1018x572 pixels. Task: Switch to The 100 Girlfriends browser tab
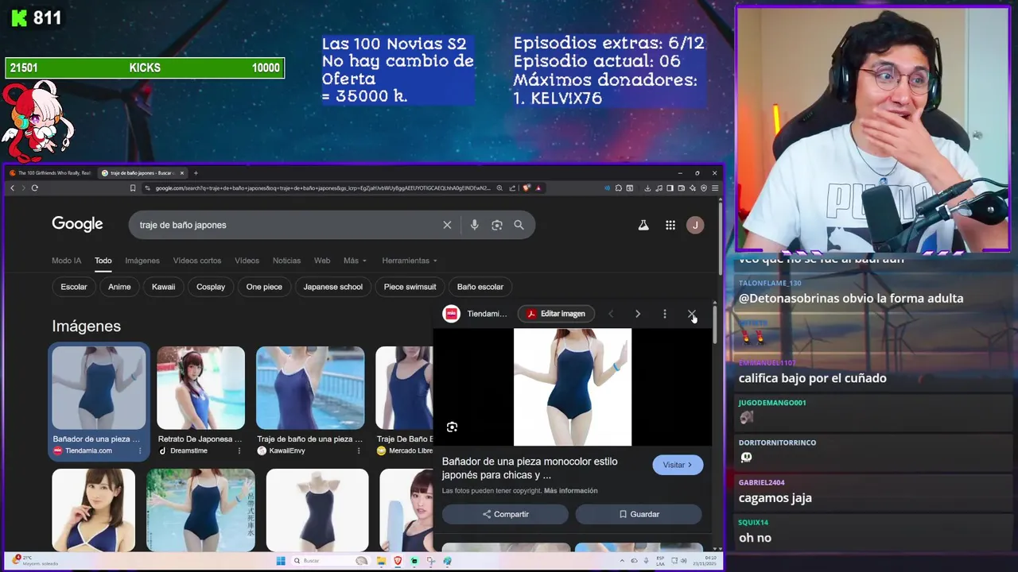52,172
